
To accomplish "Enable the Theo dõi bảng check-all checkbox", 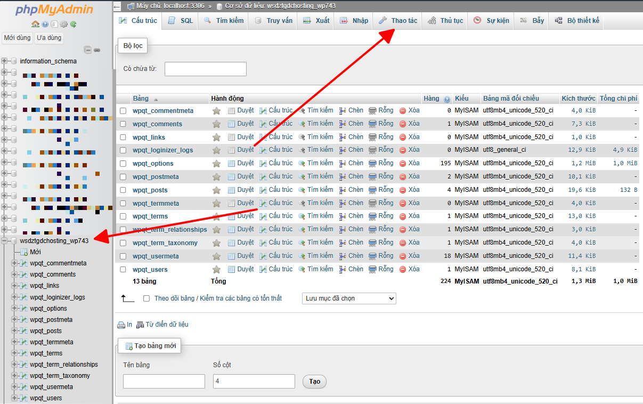I will (146, 298).
